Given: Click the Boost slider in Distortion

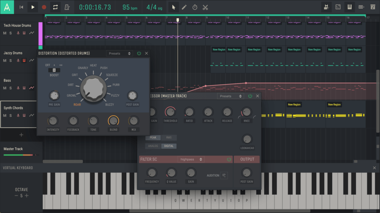Looking at the screenshot, I should [x=54, y=70].
